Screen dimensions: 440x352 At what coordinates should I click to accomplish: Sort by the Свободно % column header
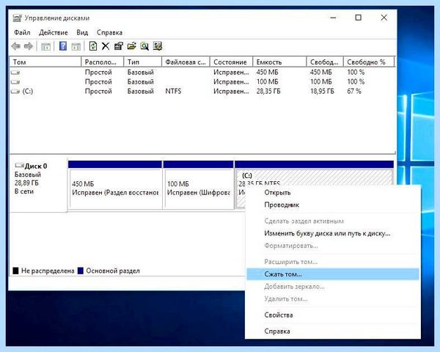[369, 62]
